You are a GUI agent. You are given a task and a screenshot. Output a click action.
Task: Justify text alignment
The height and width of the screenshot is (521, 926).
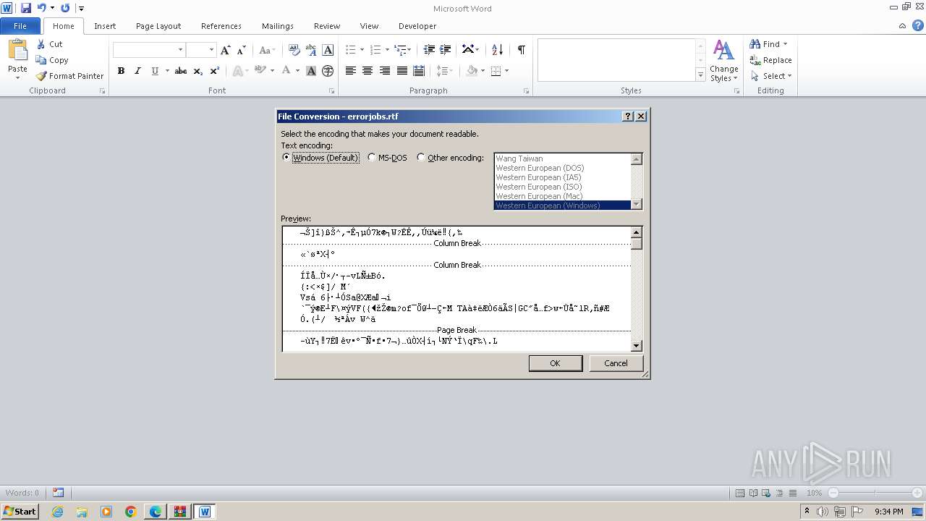(402, 71)
